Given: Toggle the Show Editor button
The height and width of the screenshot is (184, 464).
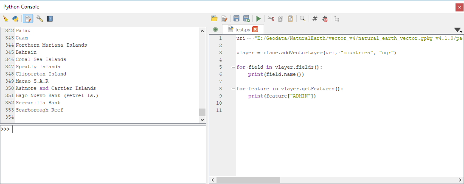Looking at the screenshot, I should 28,19.
